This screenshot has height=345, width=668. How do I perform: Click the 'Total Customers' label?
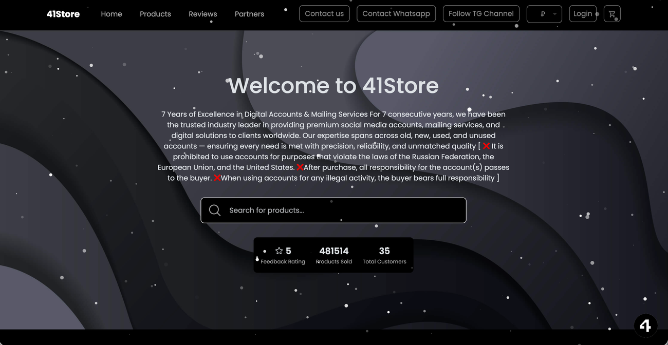384,262
